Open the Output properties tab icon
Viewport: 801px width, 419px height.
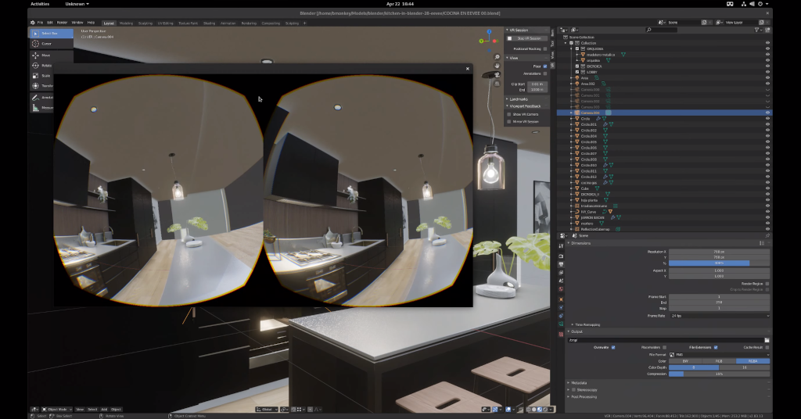click(x=561, y=264)
